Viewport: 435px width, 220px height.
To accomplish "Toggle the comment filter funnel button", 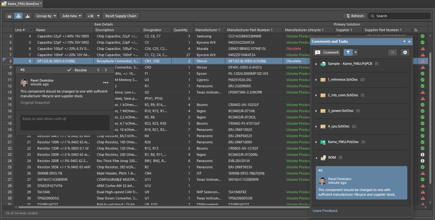I will pyautogui.click(x=348, y=52).
